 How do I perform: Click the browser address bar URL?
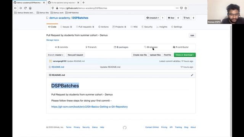83,8
